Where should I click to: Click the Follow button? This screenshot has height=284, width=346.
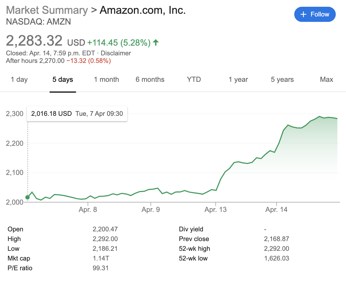tap(315, 14)
